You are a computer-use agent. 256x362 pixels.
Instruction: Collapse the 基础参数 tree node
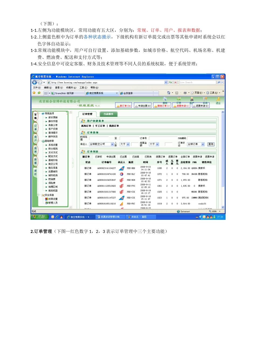(x=38, y=141)
